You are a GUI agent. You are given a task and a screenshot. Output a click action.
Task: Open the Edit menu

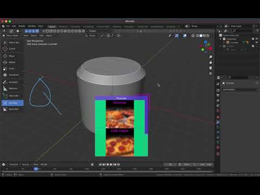14,26
